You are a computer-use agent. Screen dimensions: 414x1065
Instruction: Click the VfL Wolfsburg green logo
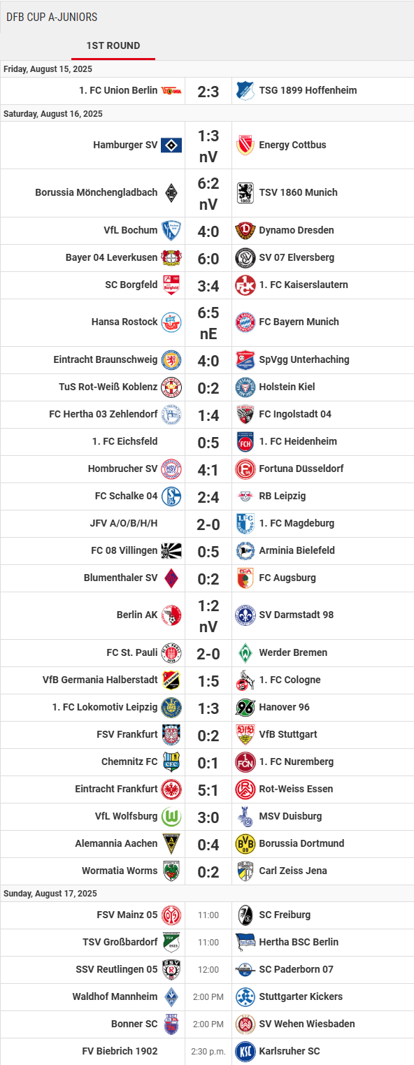[171, 817]
